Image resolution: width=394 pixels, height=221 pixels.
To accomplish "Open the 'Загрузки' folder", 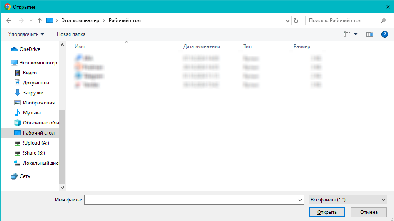I will 33,93.
